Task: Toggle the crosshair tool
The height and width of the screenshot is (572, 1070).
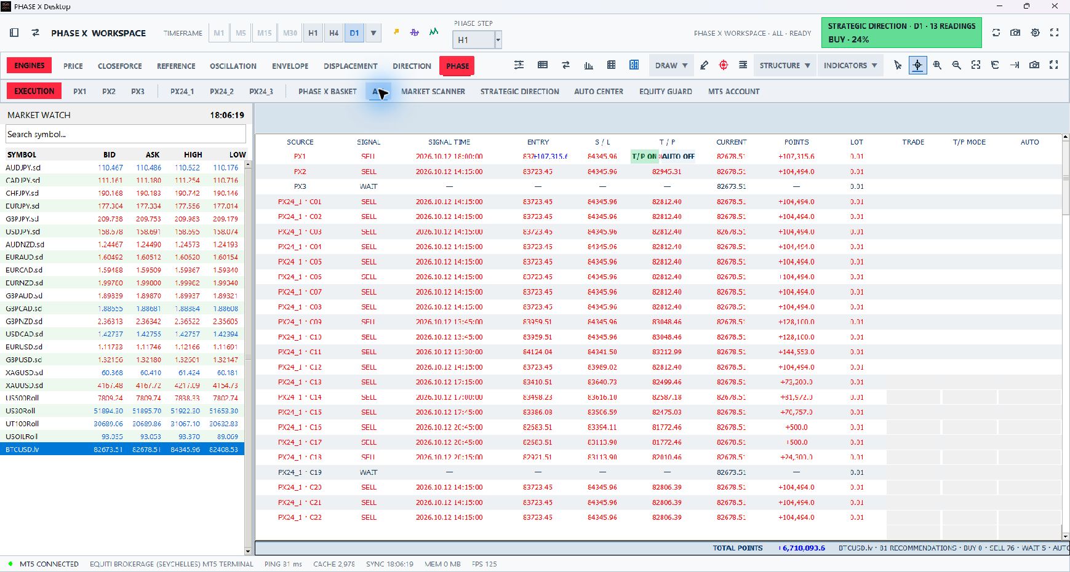Action: pyautogui.click(x=917, y=65)
